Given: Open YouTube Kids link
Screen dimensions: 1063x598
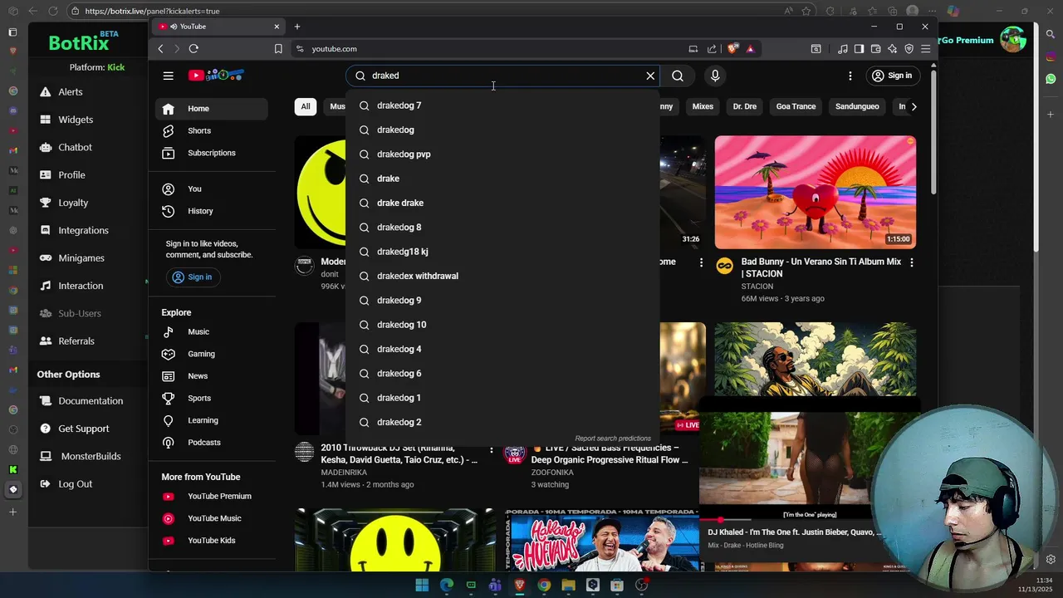Looking at the screenshot, I should click(212, 541).
